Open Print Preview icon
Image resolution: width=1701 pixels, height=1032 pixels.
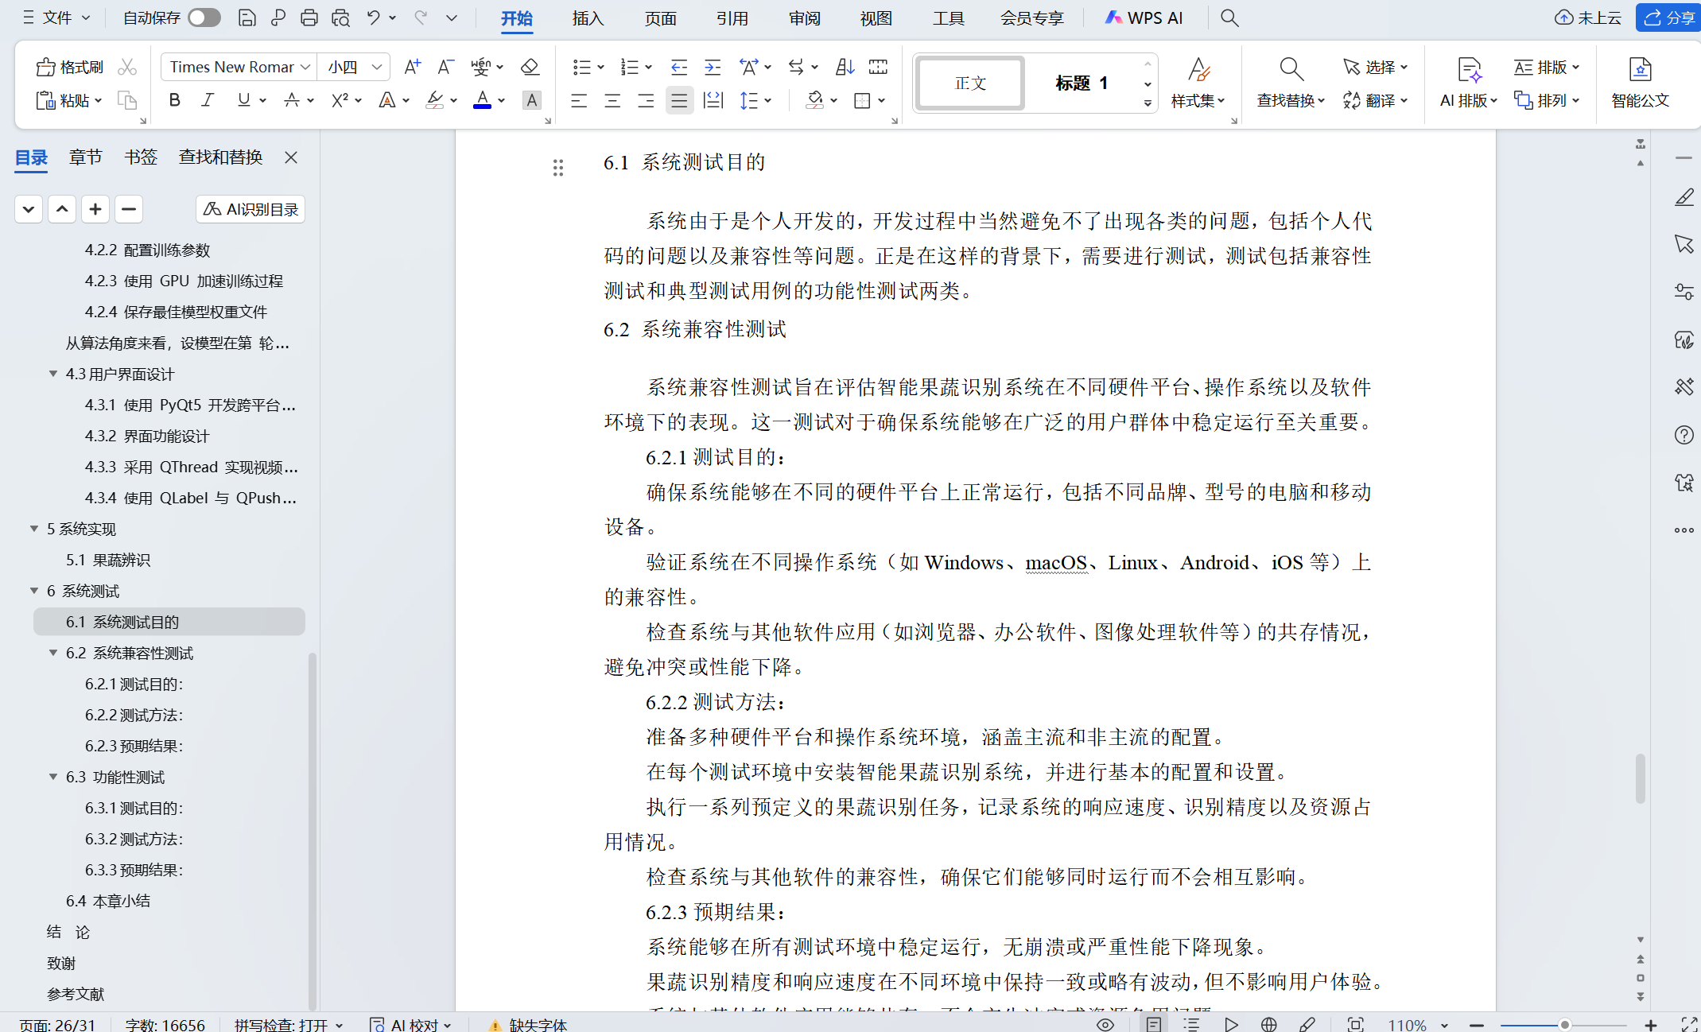click(x=341, y=17)
